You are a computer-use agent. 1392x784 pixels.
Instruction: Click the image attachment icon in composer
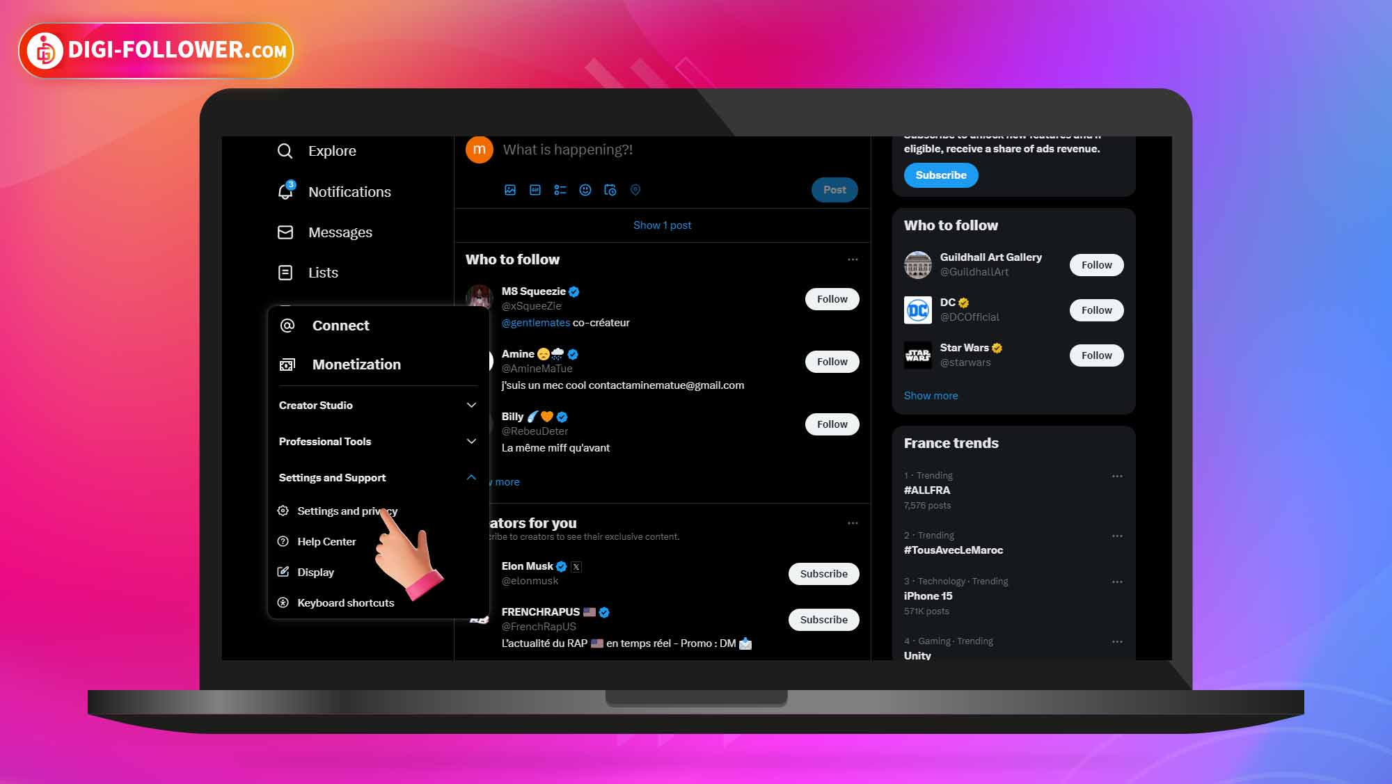click(509, 191)
